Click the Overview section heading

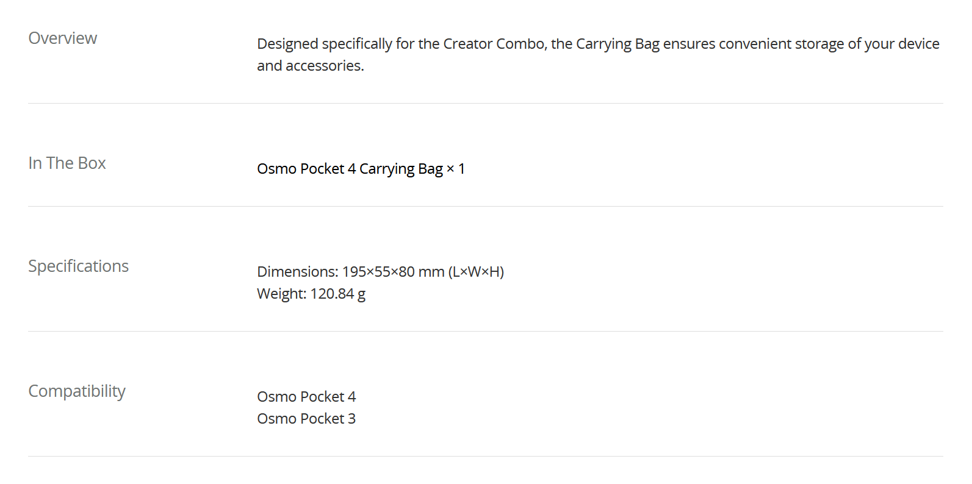point(62,38)
